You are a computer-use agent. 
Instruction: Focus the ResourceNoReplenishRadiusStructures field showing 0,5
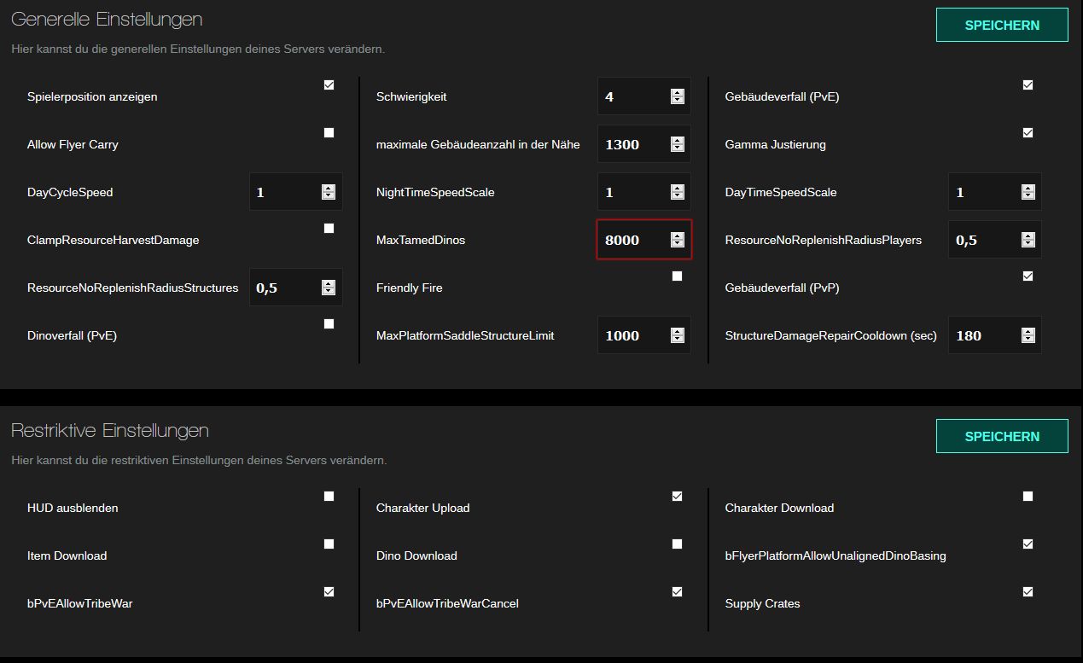tap(296, 288)
